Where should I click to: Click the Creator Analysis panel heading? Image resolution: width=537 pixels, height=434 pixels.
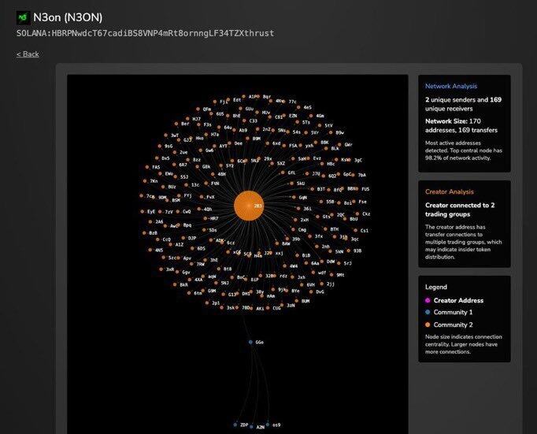point(449,191)
